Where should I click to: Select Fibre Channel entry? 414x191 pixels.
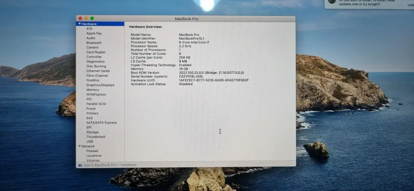pyautogui.click(x=97, y=76)
